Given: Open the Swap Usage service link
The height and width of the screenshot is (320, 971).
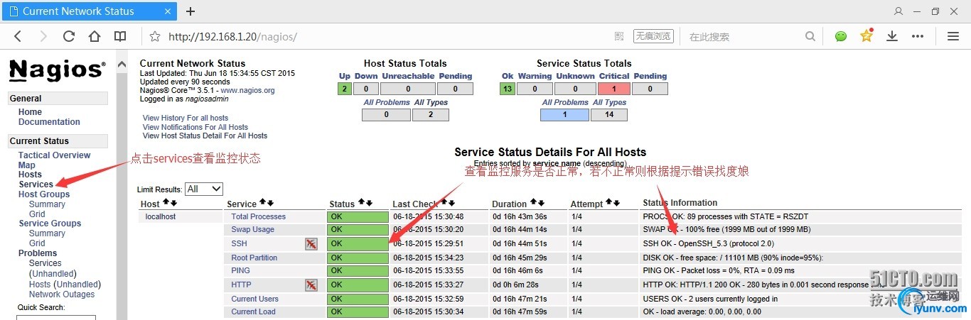Looking at the screenshot, I should (x=253, y=229).
